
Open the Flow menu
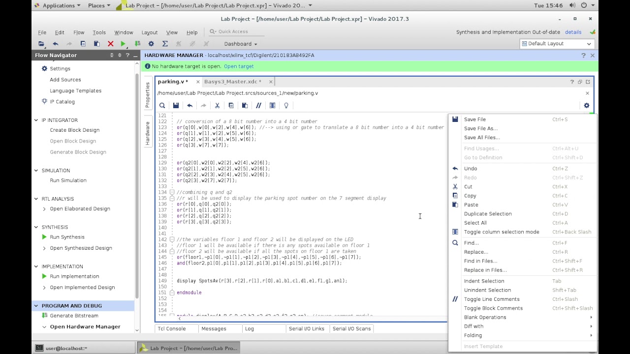[79, 32]
